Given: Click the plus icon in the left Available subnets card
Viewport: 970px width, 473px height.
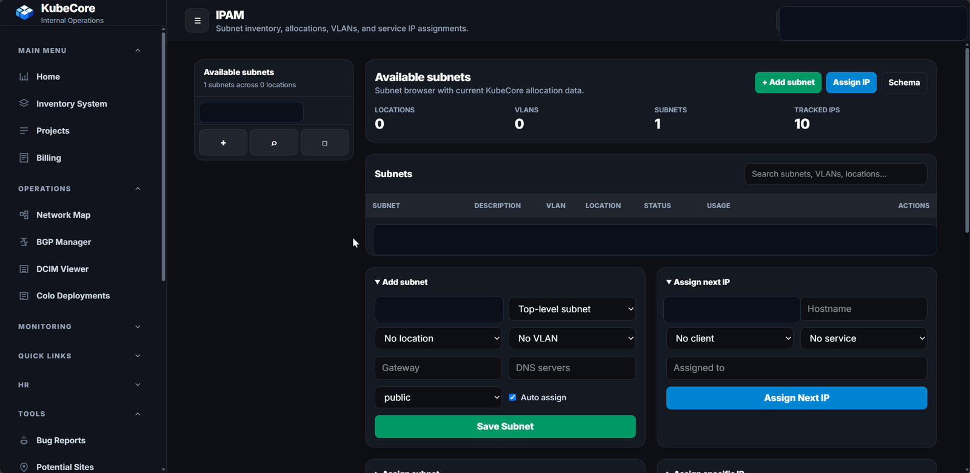Looking at the screenshot, I should (223, 143).
